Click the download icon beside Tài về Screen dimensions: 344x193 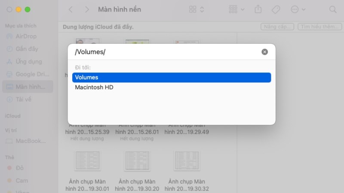[x=9, y=100]
